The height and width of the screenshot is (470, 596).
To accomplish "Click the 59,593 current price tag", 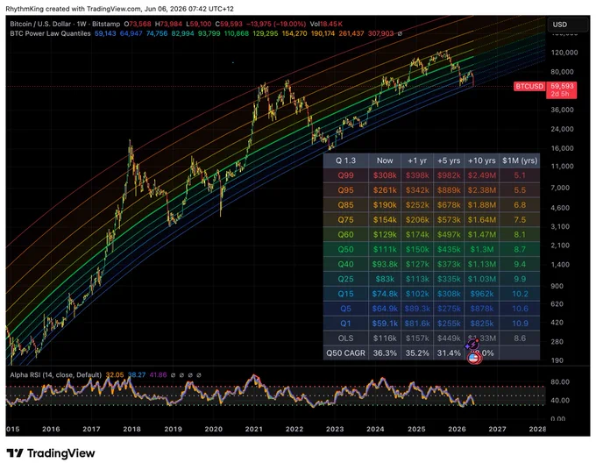I will 562,86.
